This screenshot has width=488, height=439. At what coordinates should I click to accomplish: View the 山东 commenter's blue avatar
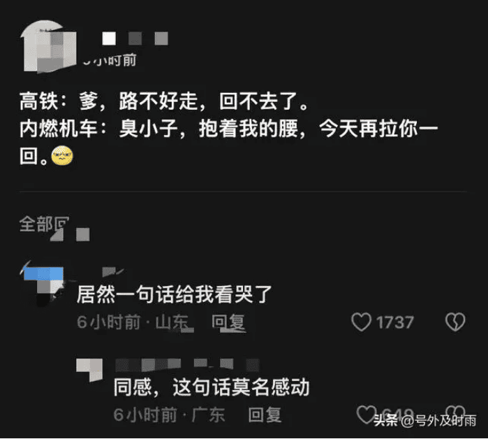pyautogui.click(x=42, y=284)
